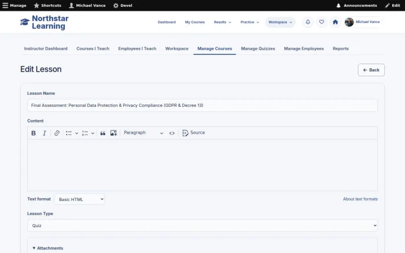Switch to Instructor Dashboard tab

click(46, 49)
